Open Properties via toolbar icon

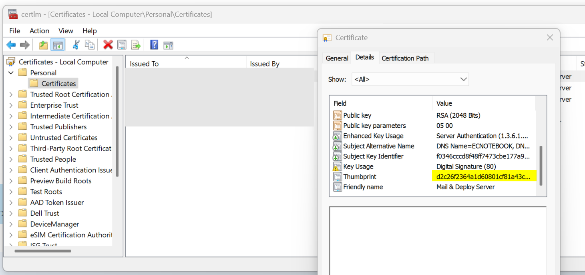122,45
